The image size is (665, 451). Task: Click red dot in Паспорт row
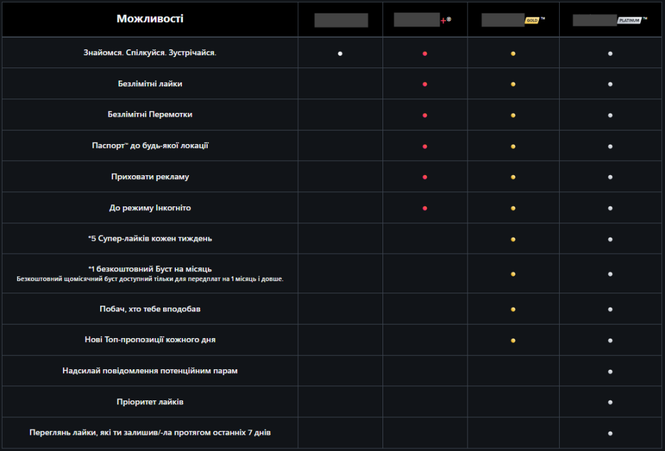pos(425,146)
